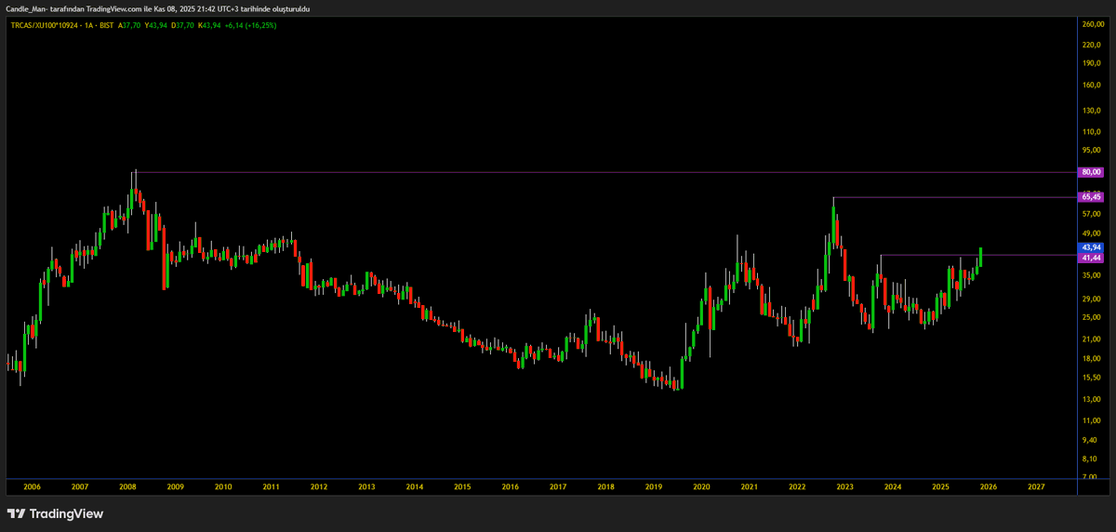Click the 35,00 price scale label
Screen dimensions: 1116x532
(1092, 276)
